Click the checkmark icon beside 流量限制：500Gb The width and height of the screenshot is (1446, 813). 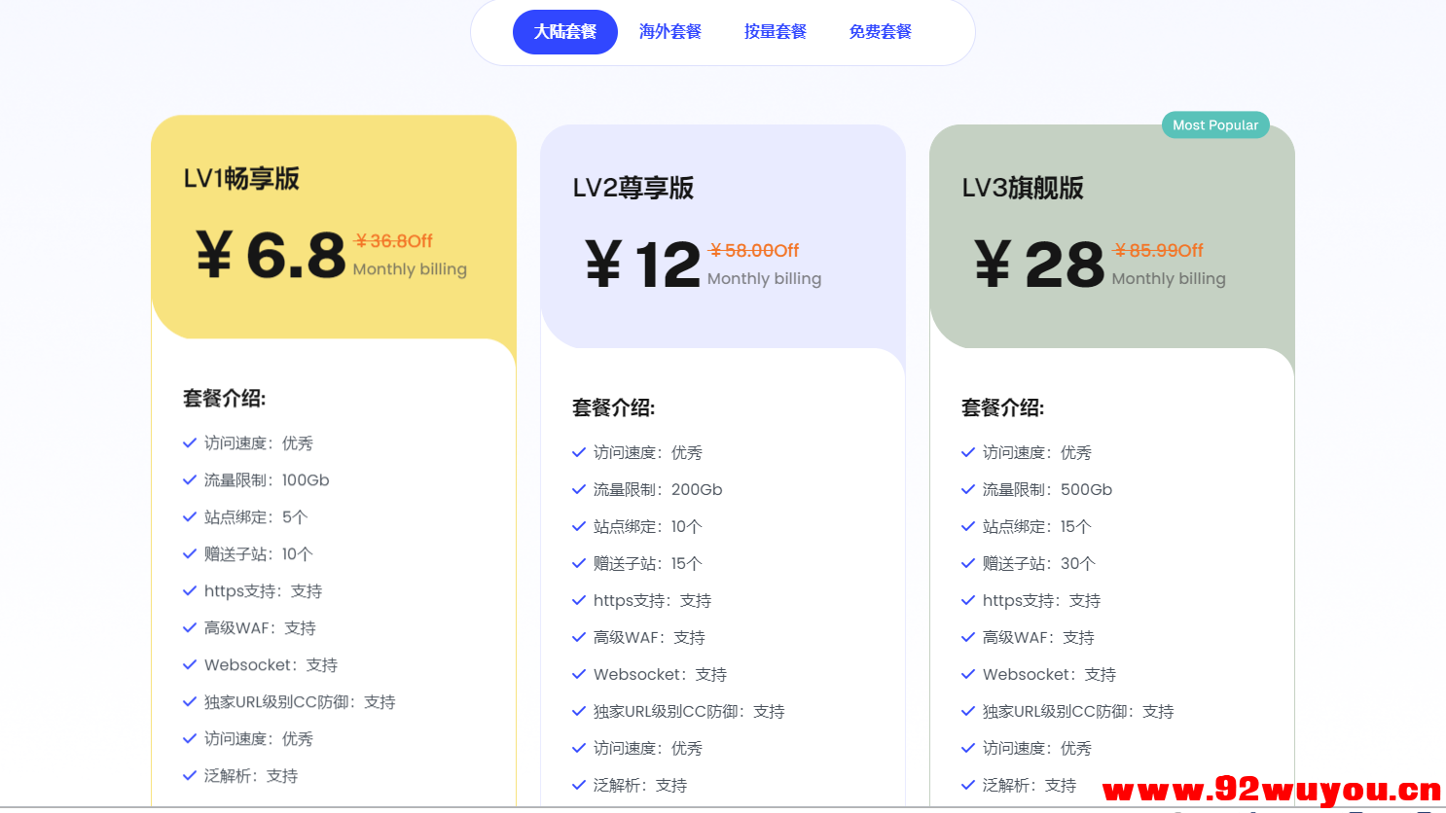coord(968,490)
